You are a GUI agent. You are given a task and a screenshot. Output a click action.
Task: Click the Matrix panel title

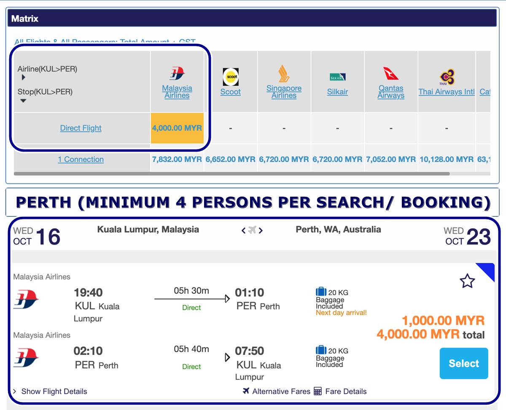(25, 19)
